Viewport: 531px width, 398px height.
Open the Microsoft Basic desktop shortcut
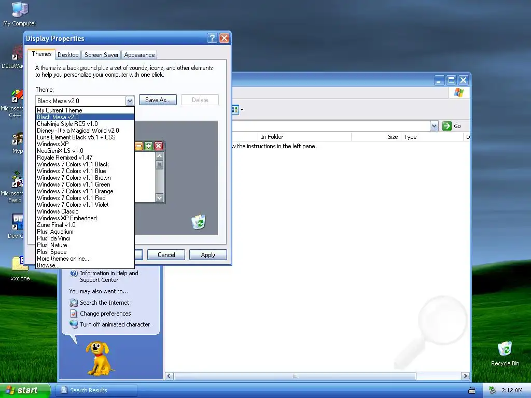[13, 187]
